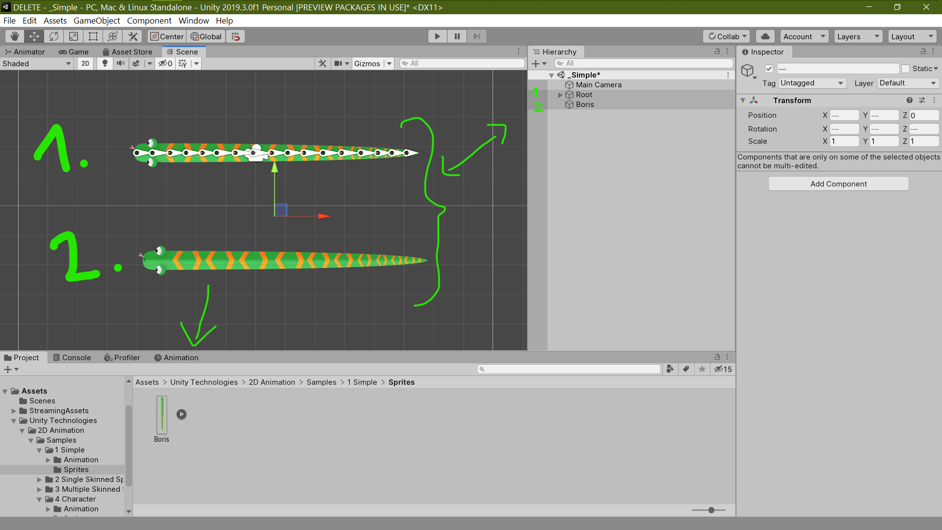Open Transform presets icon

tap(922, 100)
